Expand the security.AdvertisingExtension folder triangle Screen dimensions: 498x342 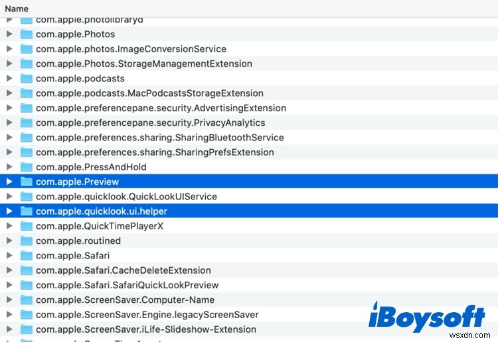click(9, 108)
